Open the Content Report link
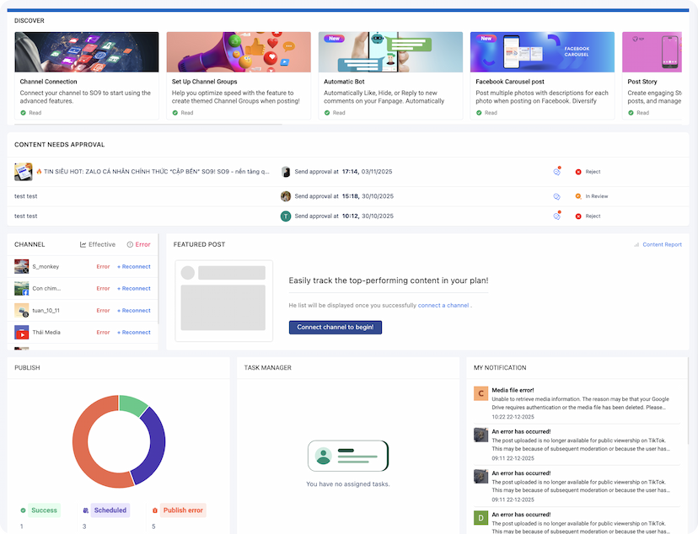This screenshot has height=534, width=698. tap(662, 244)
